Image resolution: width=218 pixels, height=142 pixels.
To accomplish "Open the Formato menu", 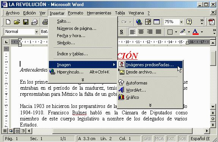I will pyautogui.click(x=75, y=13).
